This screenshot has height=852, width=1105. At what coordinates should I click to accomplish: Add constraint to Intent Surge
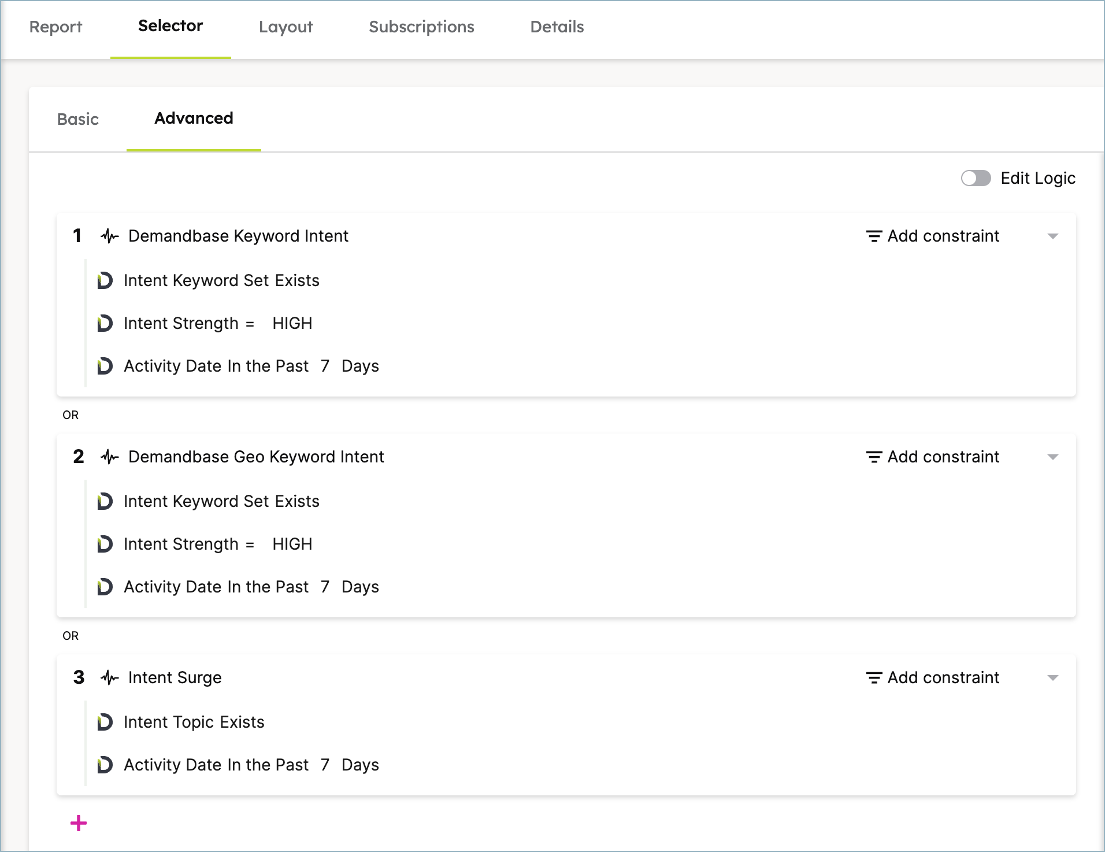click(932, 677)
